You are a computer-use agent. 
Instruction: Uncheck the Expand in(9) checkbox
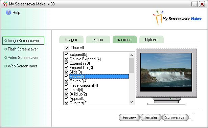tap(67, 63)
